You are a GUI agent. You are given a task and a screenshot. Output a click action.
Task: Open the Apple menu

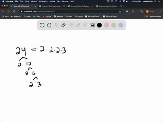pos(3,1)
